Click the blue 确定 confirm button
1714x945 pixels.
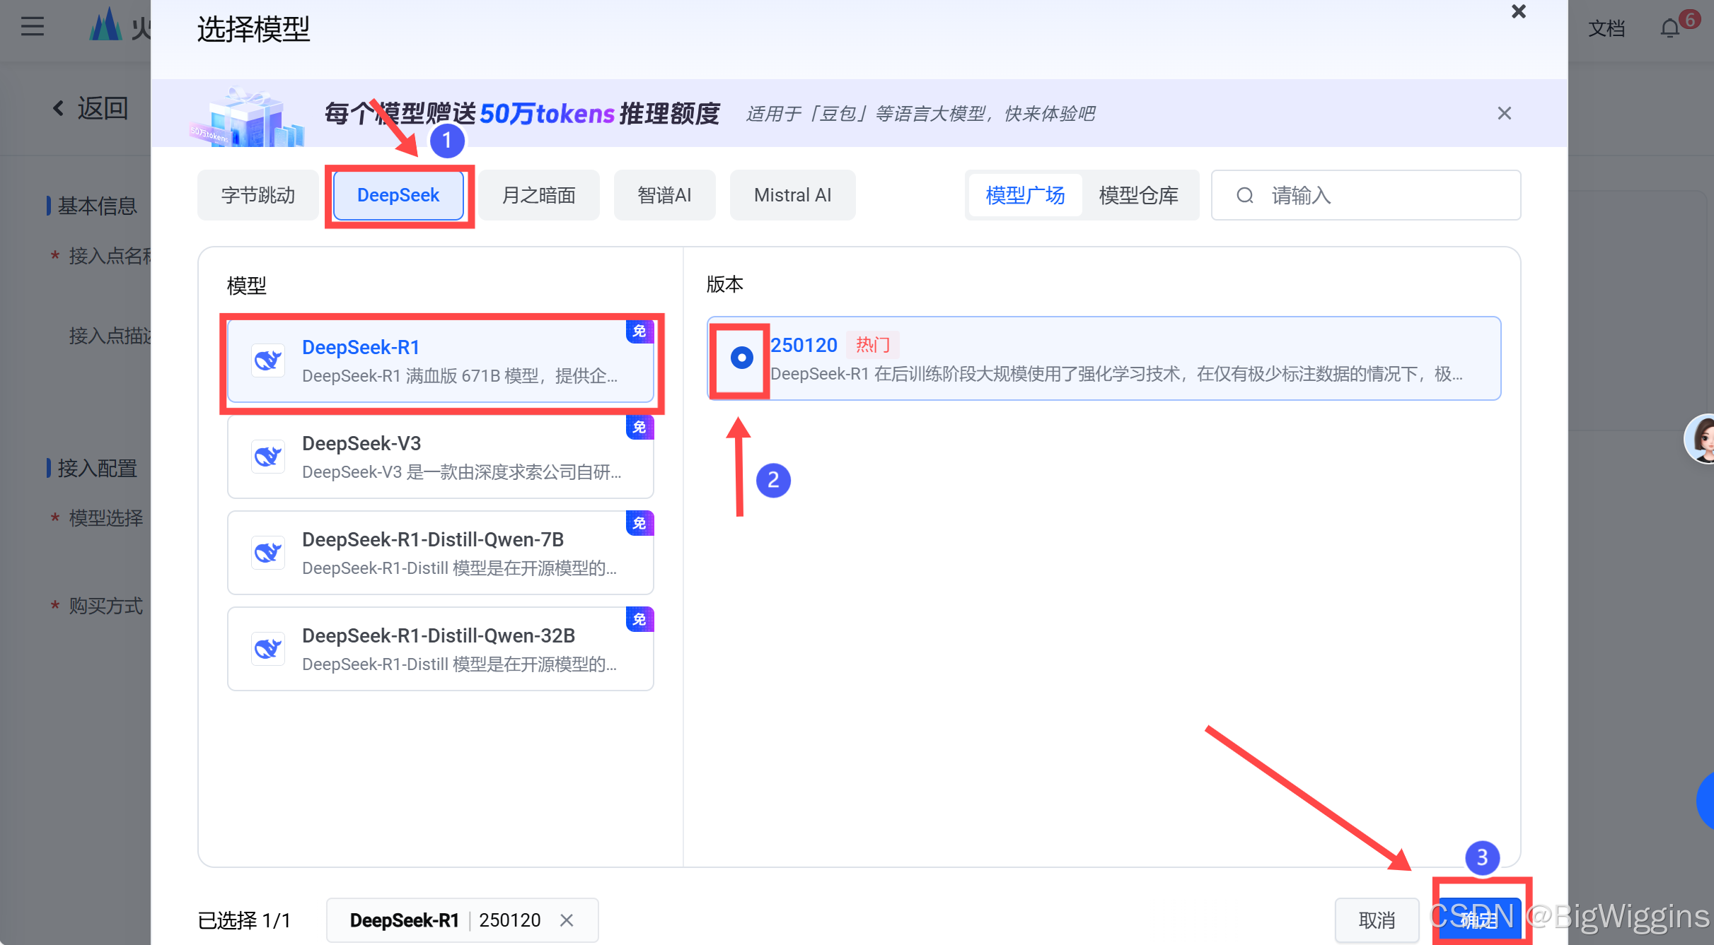(x=1480, y=919)
